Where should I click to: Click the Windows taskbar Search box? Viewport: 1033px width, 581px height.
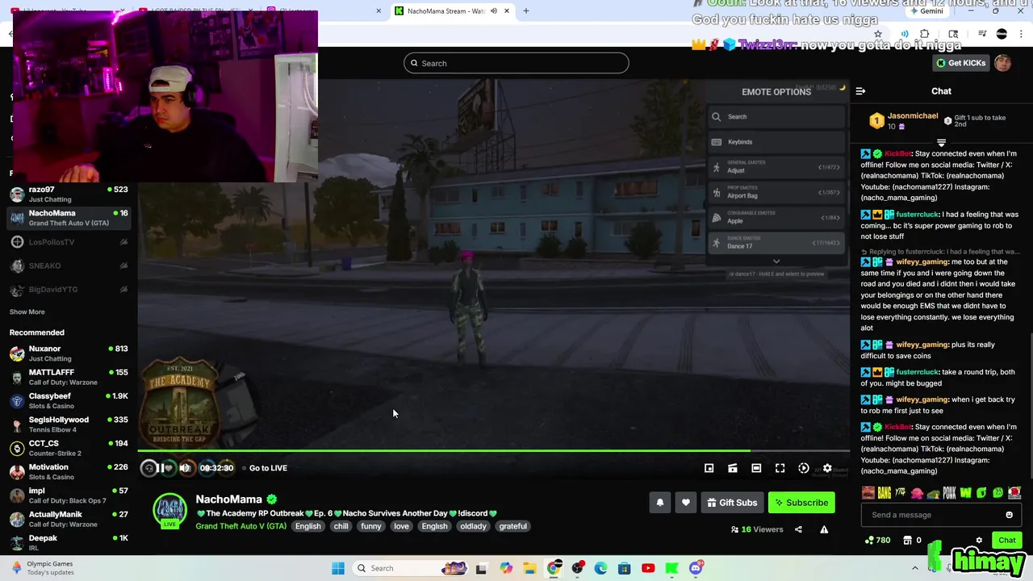point(412,568)
